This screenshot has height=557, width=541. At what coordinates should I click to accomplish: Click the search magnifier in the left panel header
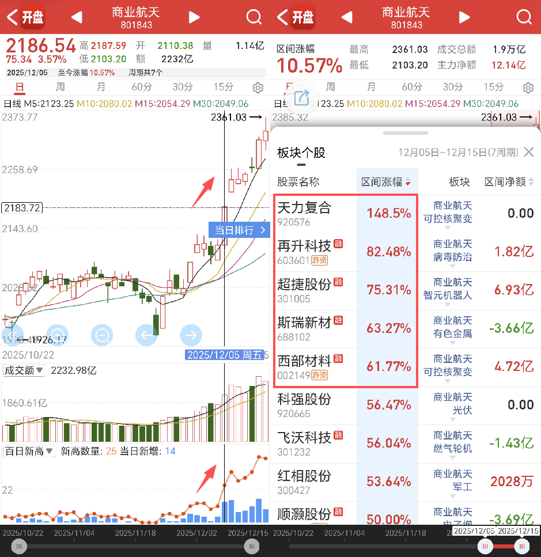point(254,17)
